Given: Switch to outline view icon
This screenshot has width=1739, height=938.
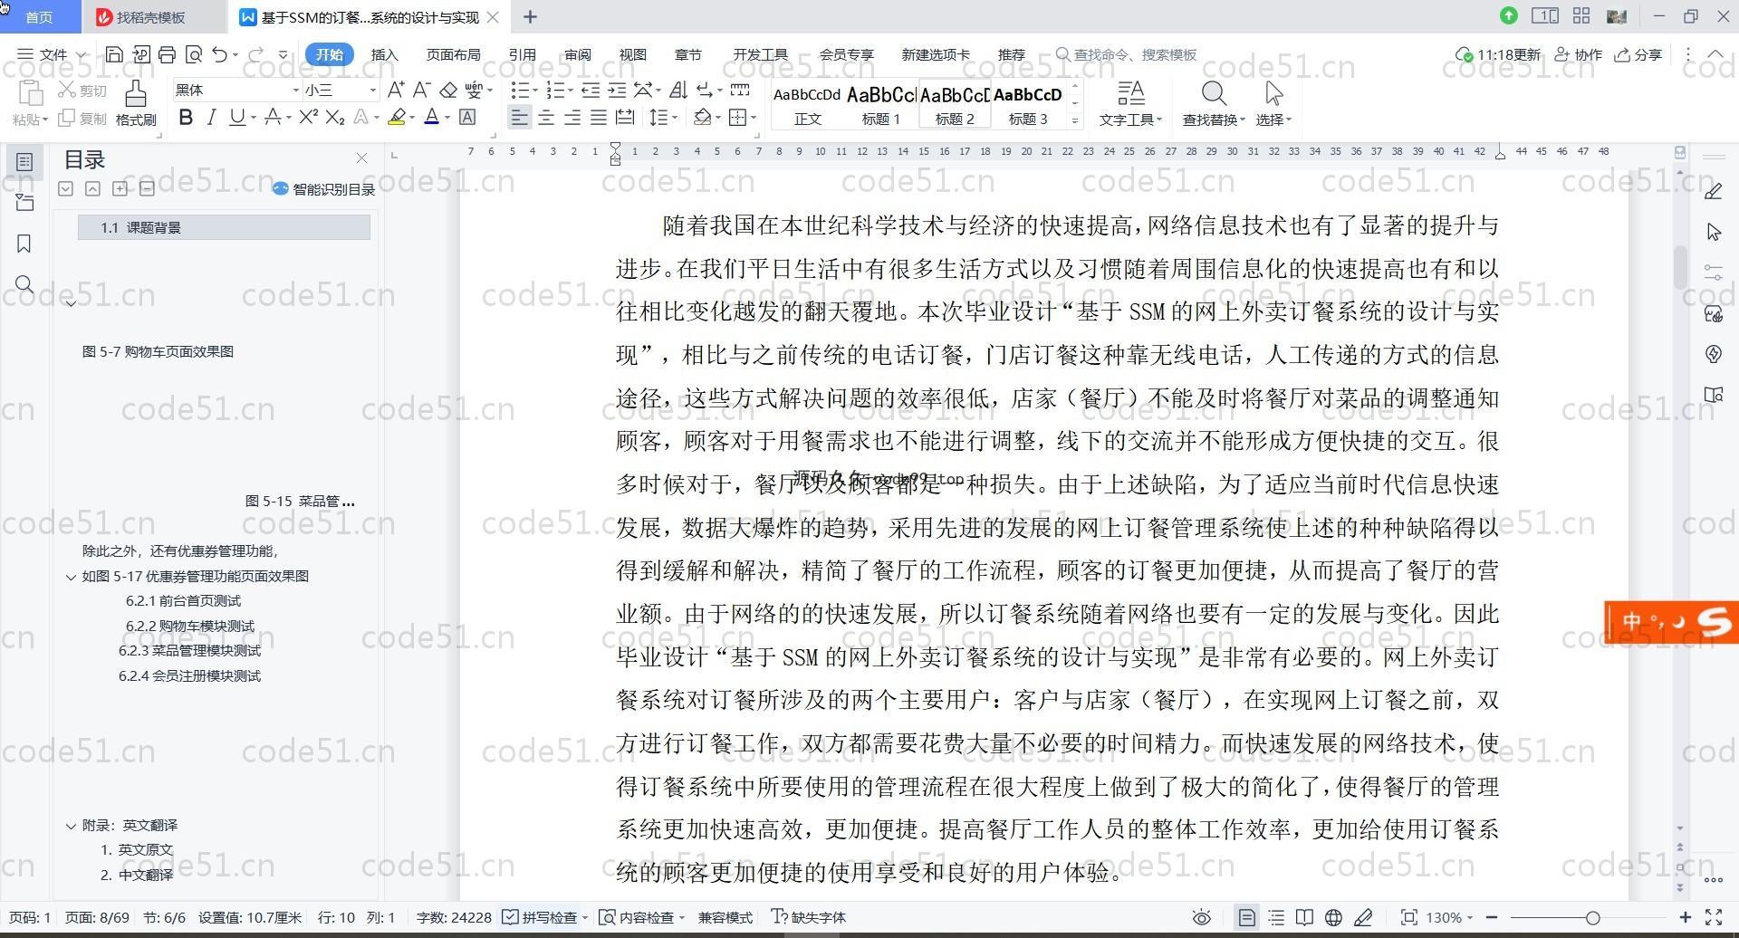Looking at the screenshot, I should point(1276,917).
